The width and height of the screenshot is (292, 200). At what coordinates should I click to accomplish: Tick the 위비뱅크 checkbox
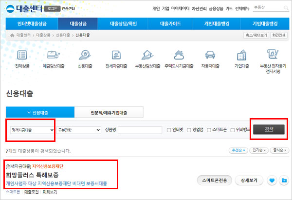pos(233,130)
